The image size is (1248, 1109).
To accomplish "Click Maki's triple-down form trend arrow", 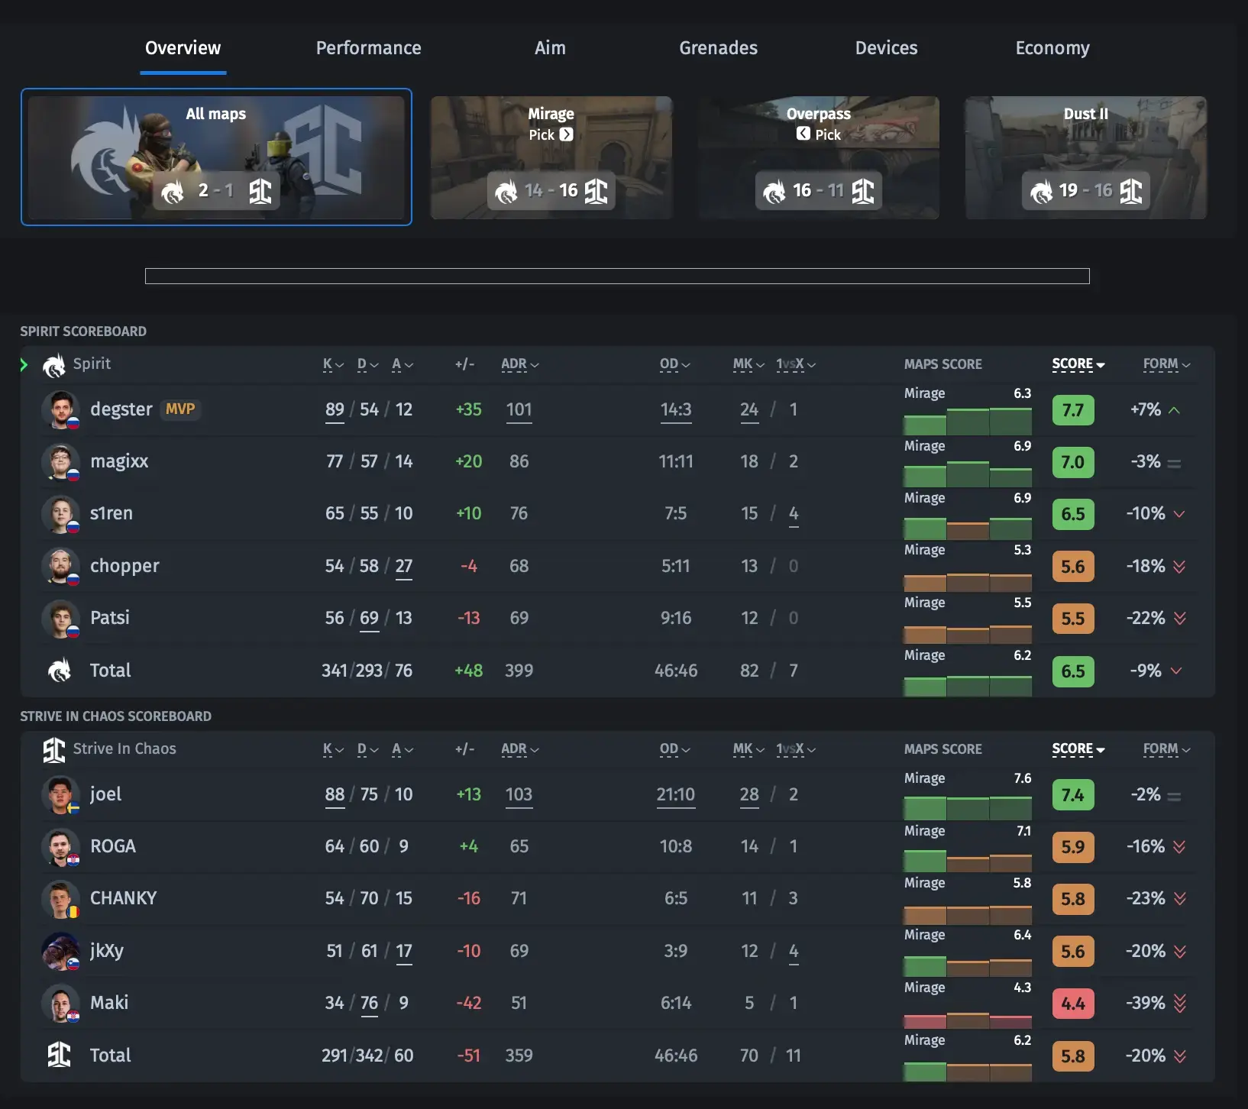I will click(1180, 1004).
